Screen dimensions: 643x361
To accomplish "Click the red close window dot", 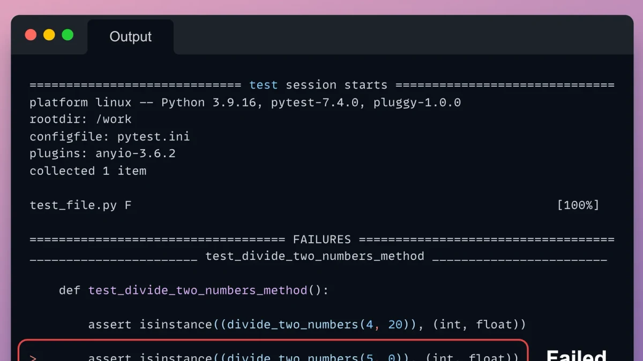I will click(x=31, y=35).
